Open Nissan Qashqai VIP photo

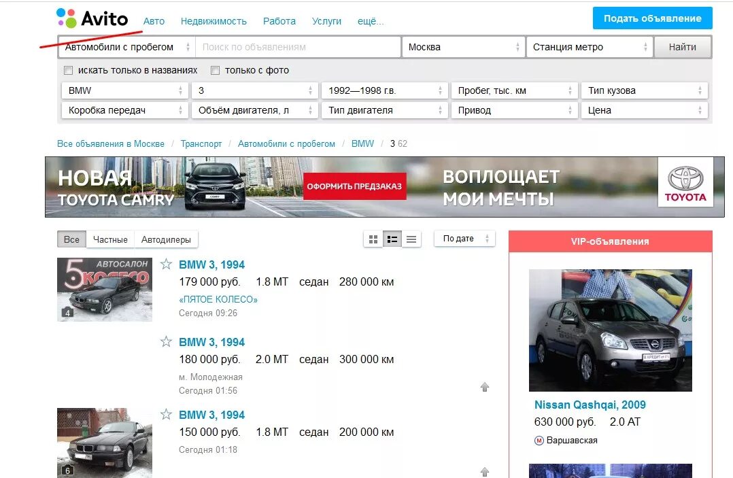click(x=611, y=330)
